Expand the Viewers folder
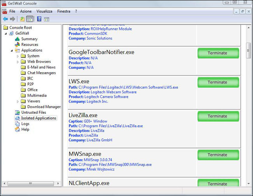The image size is (253, 196). [x=18, y=101]
